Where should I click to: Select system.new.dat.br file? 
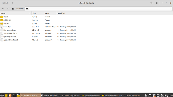pyautogui.click(x=11, y=33)
